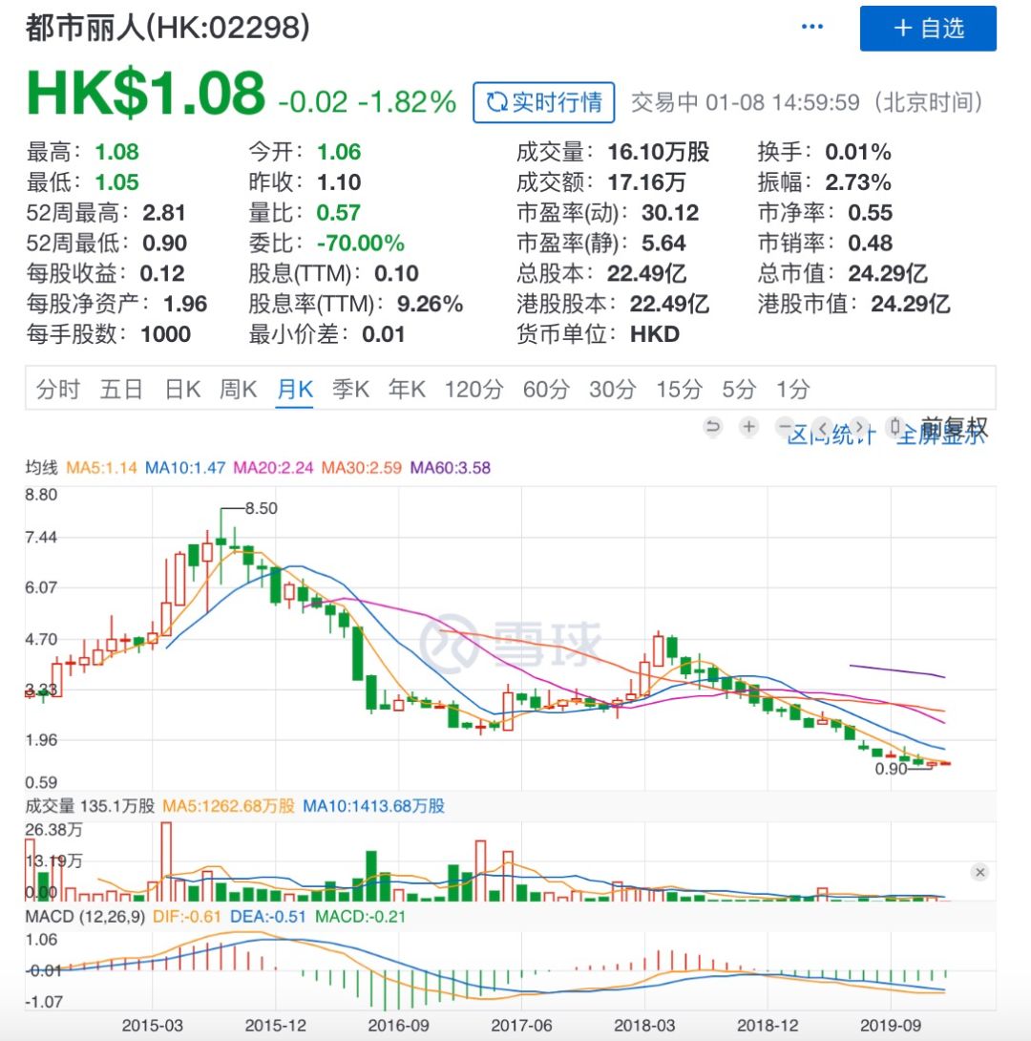Switch to 周K chart tab
The width and height of the screenshot is (1031, 1041).
[x=238, y=389]
